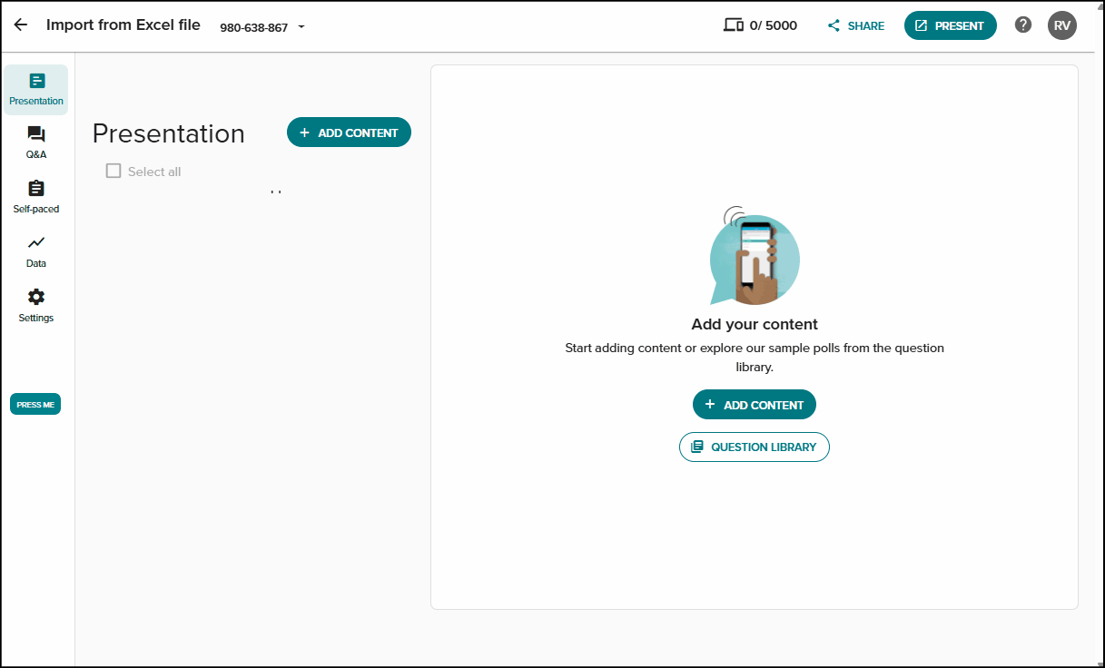Expand the 980-638-867 code dropdown arrow
1105x668 pixels.
[x=301, y=27]
